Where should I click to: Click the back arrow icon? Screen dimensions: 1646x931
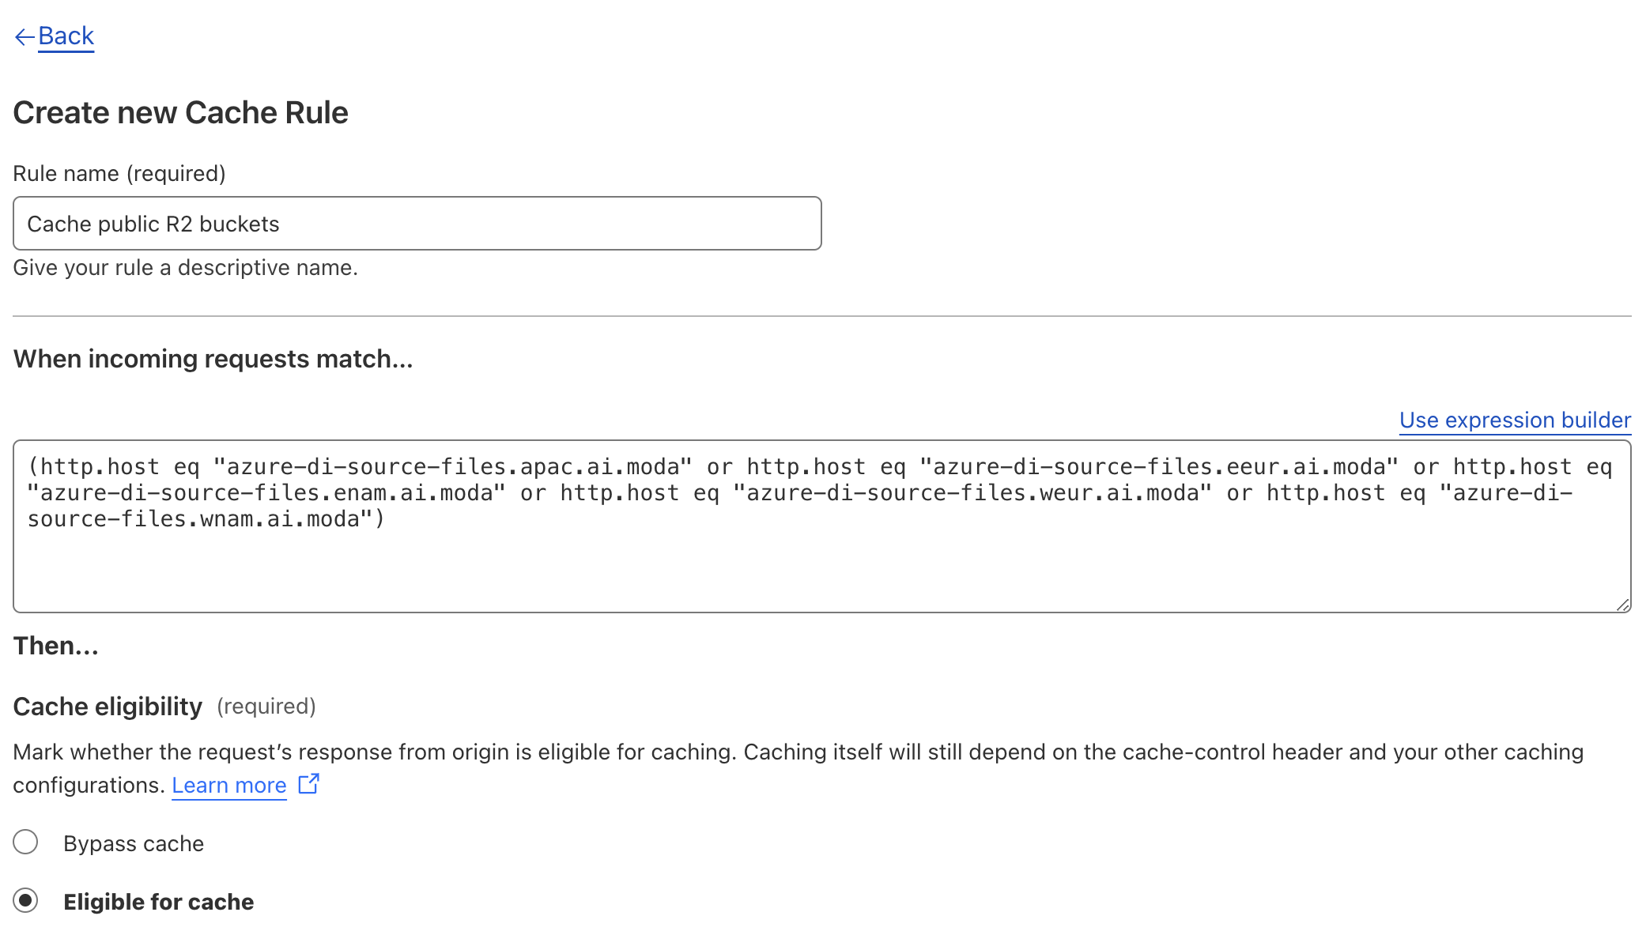(x=24, y=37)
